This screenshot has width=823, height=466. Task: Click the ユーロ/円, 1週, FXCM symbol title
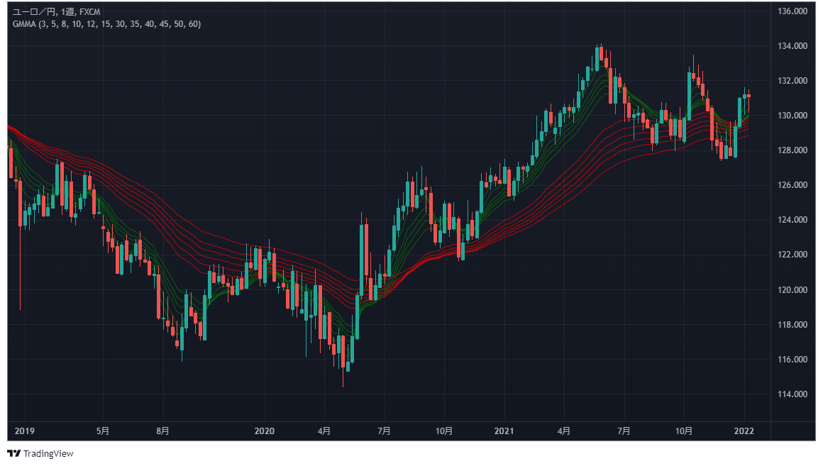click(x=56, y=11)
